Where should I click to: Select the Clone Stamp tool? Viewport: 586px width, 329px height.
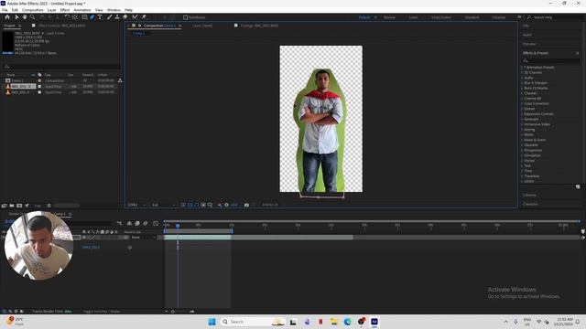pos(117,17)
